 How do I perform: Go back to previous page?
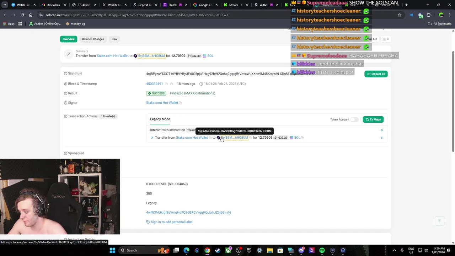click(5, 15)
